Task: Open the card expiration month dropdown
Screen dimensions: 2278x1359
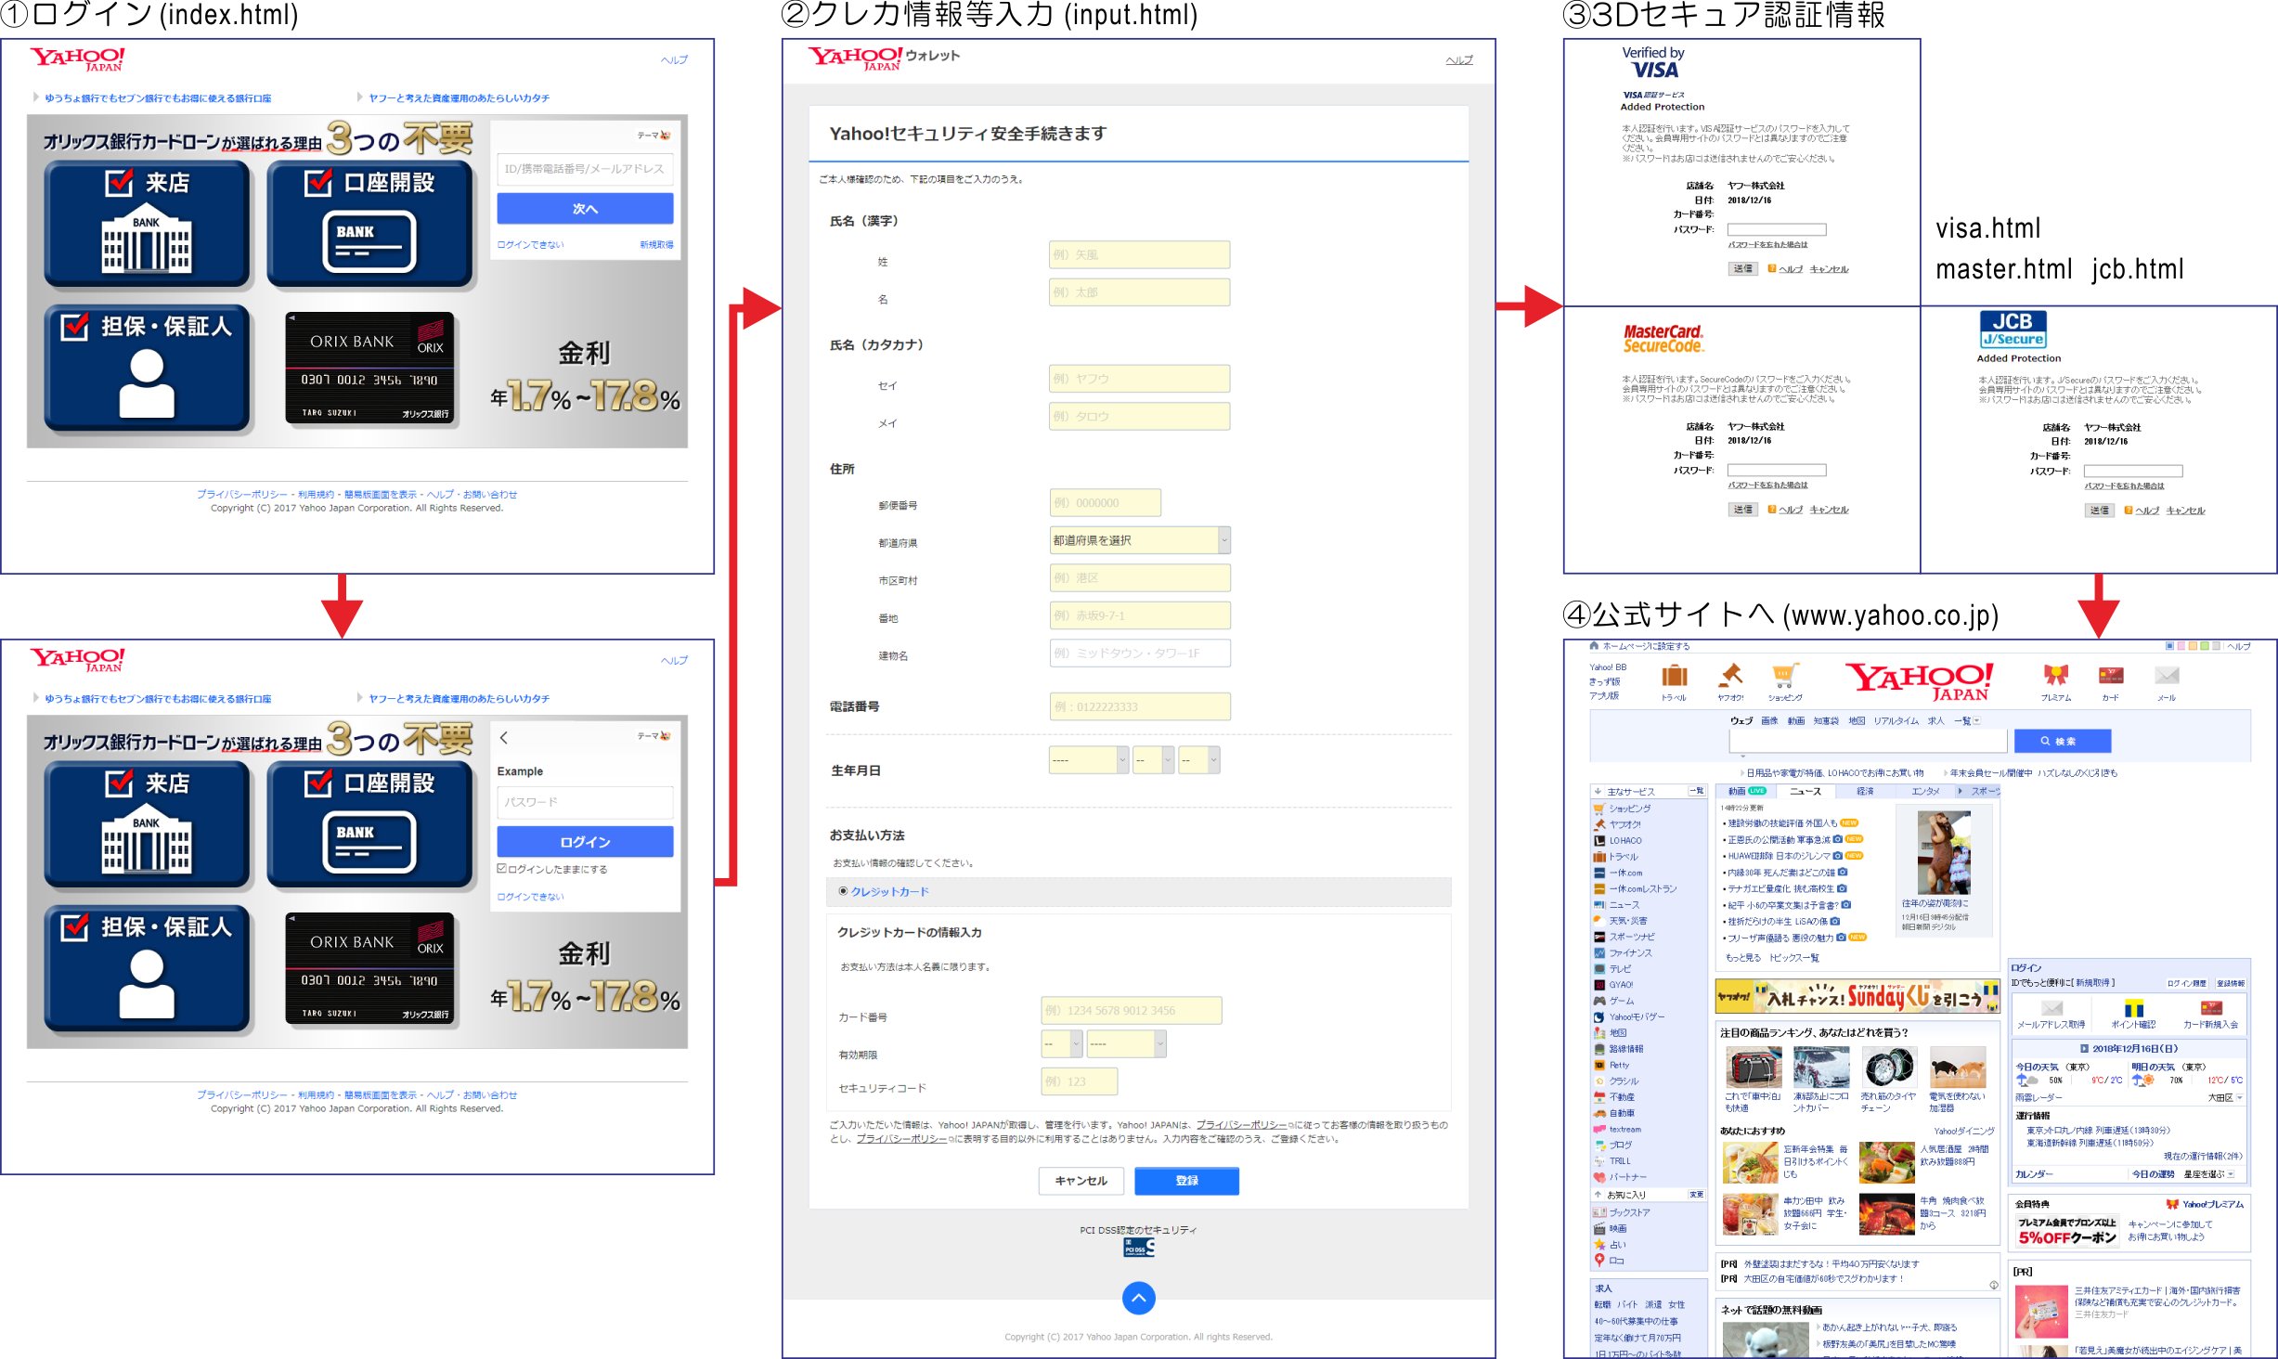Action: pyautogui.click(x=1061, y=1043)
